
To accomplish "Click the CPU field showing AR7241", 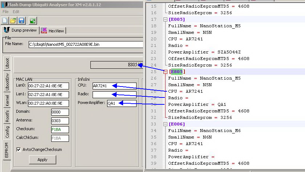I will click(x=114, y=86).
